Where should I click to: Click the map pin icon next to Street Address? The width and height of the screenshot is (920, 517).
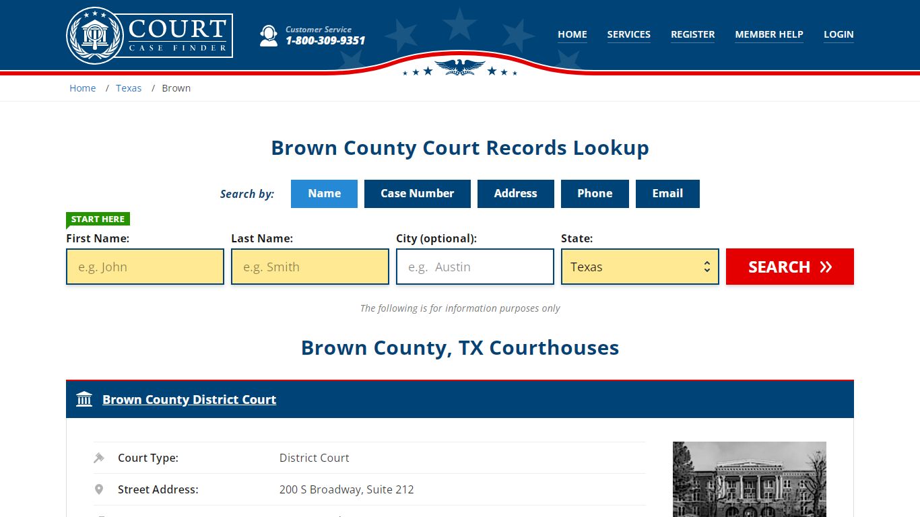(x=99, y=489)
